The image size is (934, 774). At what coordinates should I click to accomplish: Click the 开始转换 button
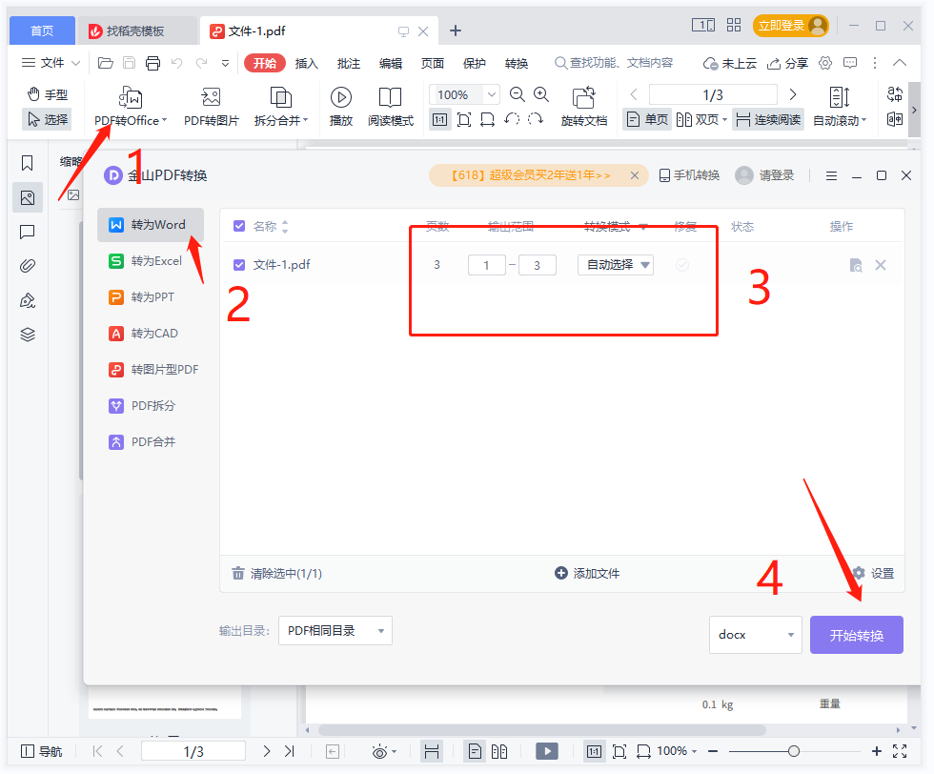[x=857, y=635]
